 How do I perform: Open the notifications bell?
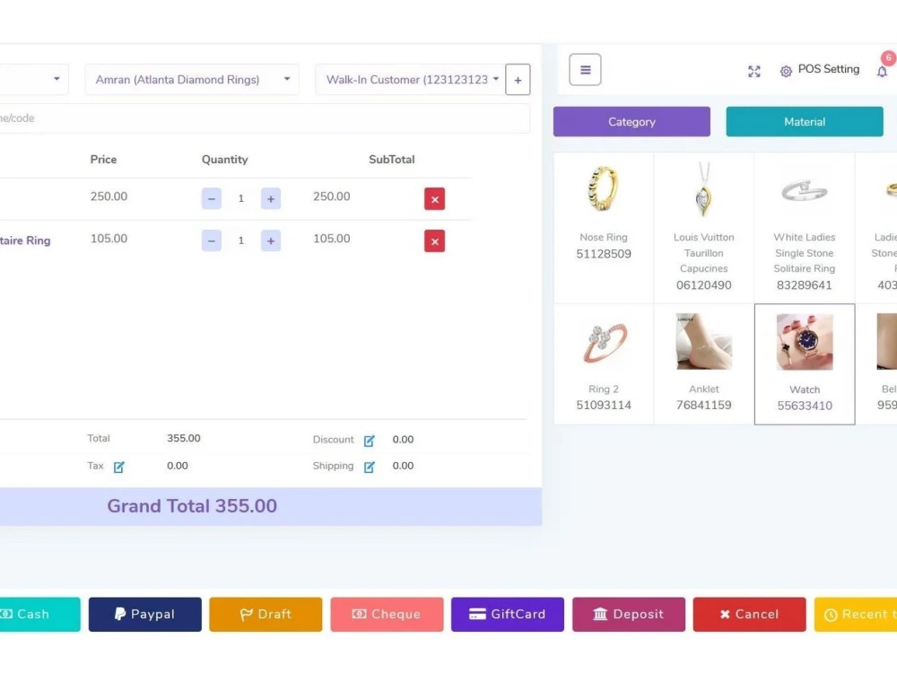[x=882, y=71]
